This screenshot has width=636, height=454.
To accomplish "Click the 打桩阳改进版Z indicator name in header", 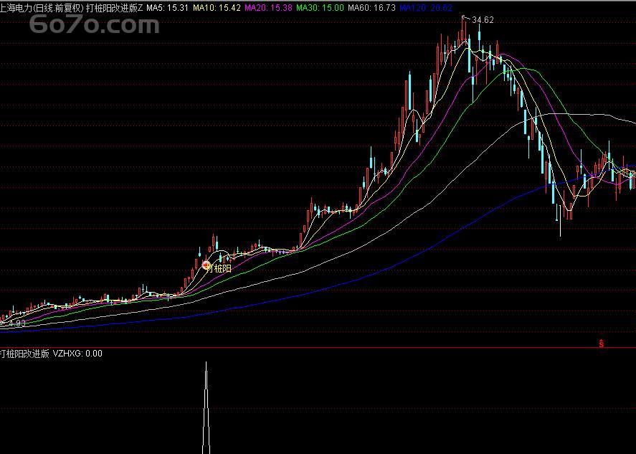I will 115,8.
